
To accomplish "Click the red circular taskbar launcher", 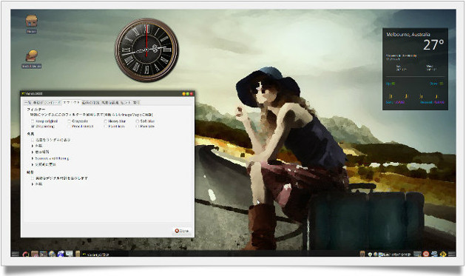I will tap(26, 254).
